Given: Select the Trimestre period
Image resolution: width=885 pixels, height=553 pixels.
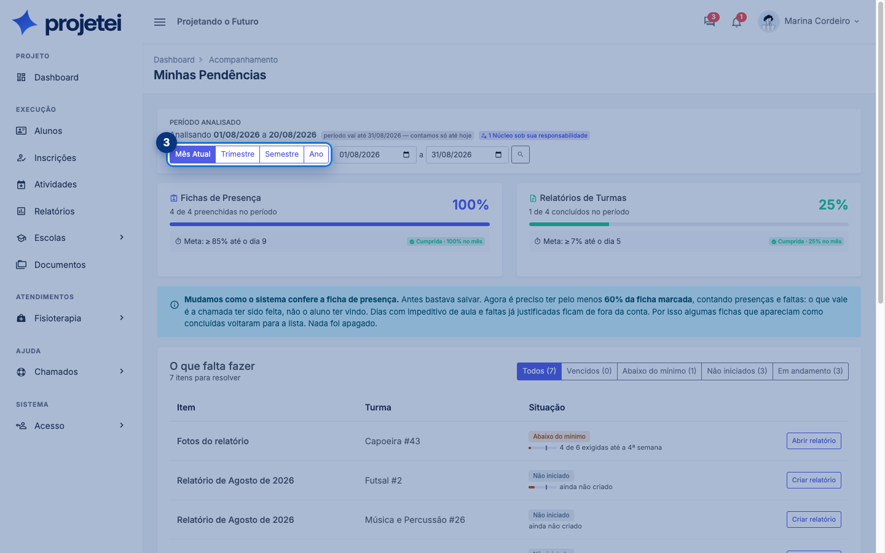Looking at the screenshot, I should click(x=238, y=154).
